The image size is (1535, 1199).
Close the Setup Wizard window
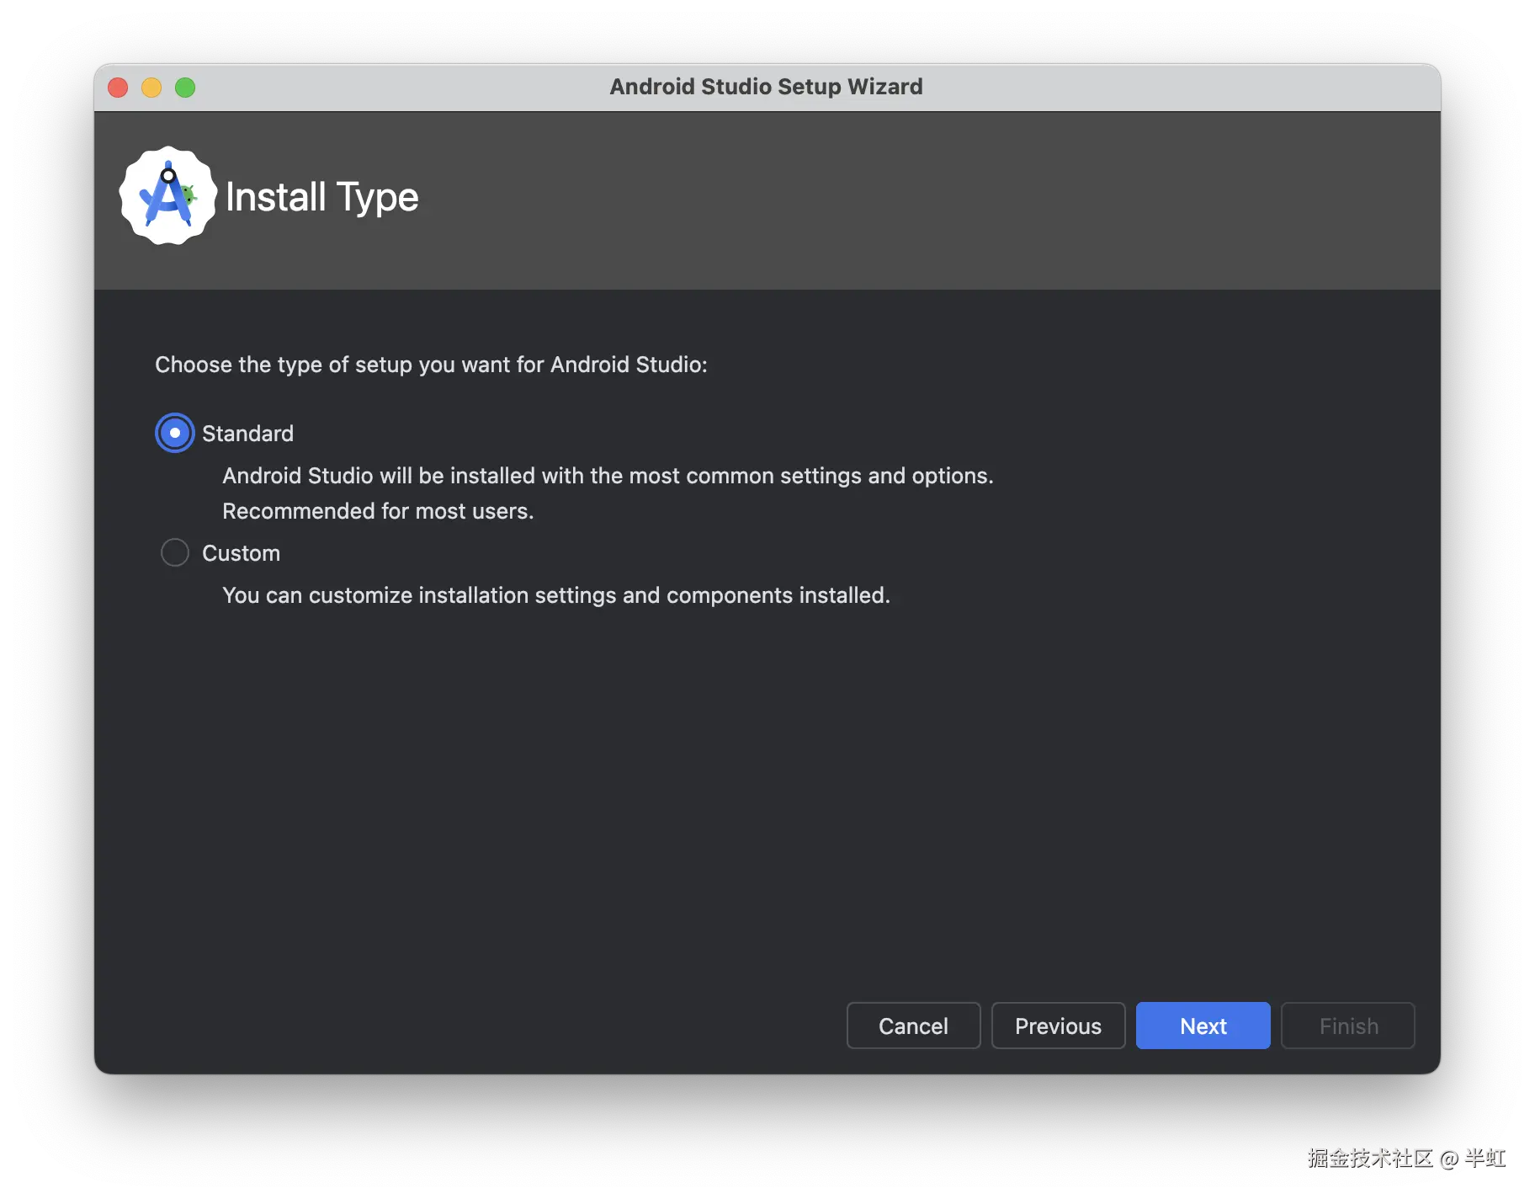118,88
